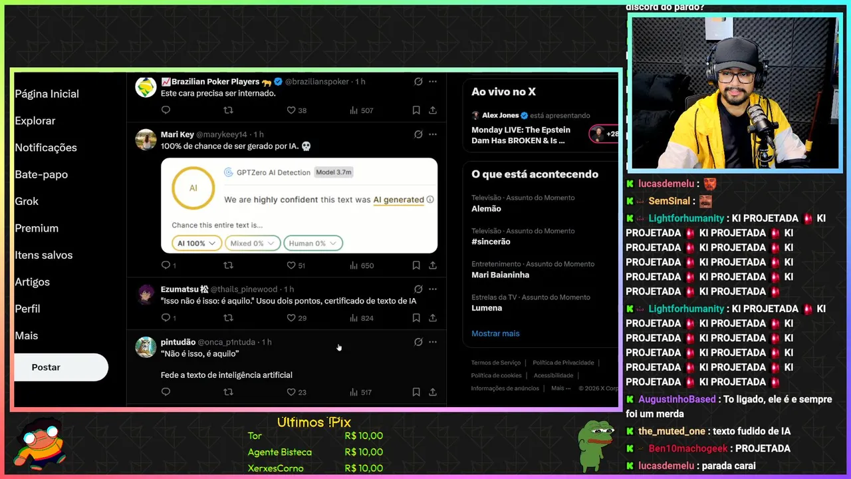View analytics on Mari Key's post
The width and height of the screenshot is (851, 479).
[x=362, y=265]
